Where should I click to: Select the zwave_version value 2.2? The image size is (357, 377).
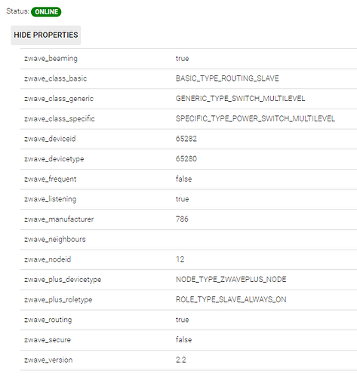point(180,360)
